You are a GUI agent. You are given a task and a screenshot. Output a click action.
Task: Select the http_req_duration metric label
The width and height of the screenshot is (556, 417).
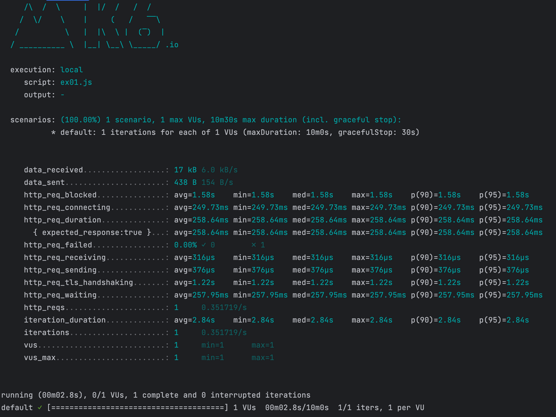tap(62, 220)
